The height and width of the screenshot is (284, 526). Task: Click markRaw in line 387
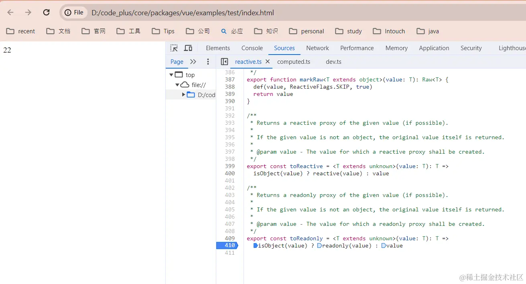pyautogui.click(x=311, y=79)
